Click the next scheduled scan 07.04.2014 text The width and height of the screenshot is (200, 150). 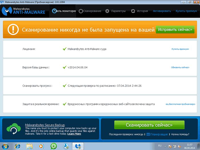pyautogui.click(x=105, y=86)
